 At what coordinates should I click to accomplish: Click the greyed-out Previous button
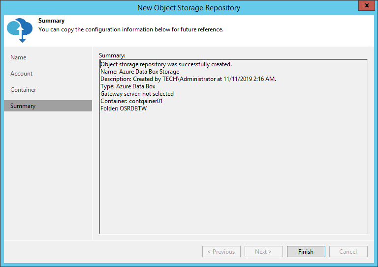[221, 252]
